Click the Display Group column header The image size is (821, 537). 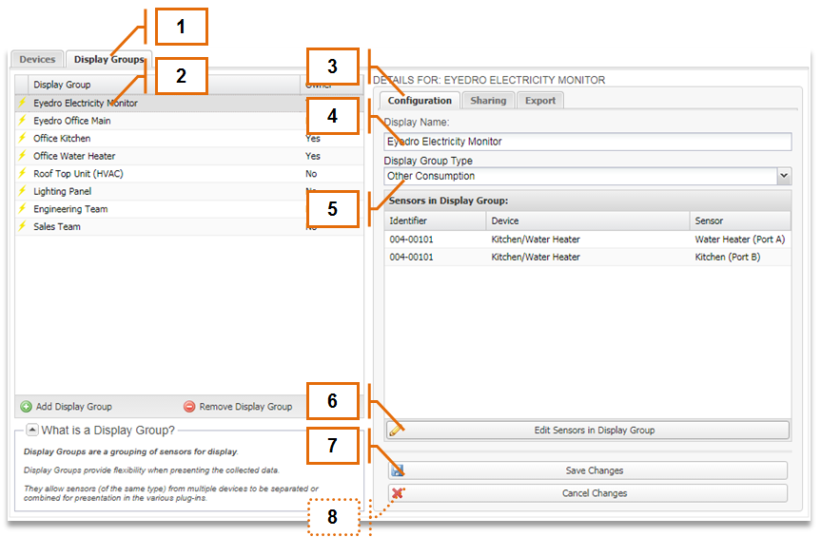(164, 85)
